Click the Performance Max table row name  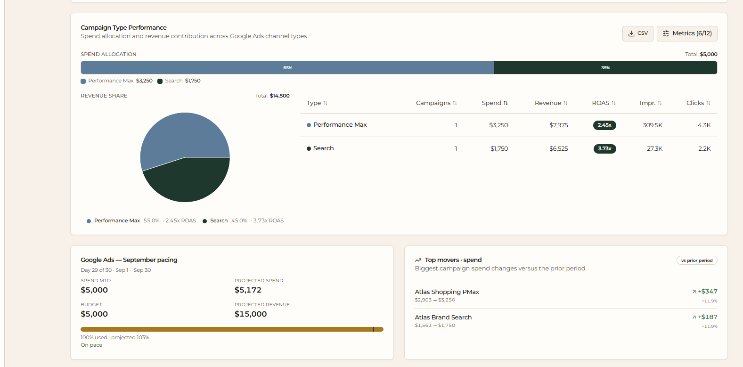click(340, 125)
